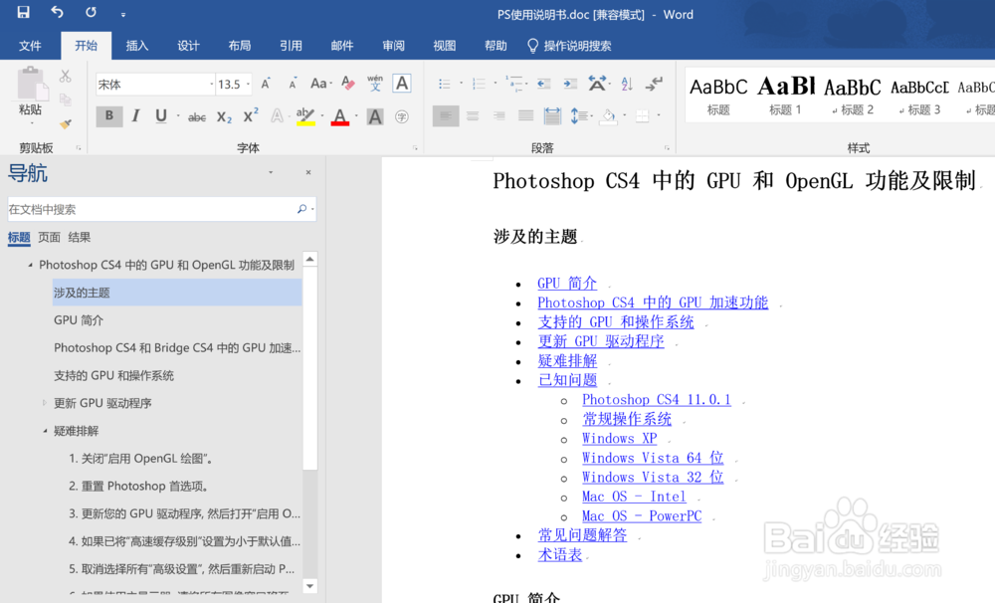Select GPU 简介 in navigation pane

[x=79, y=320]
